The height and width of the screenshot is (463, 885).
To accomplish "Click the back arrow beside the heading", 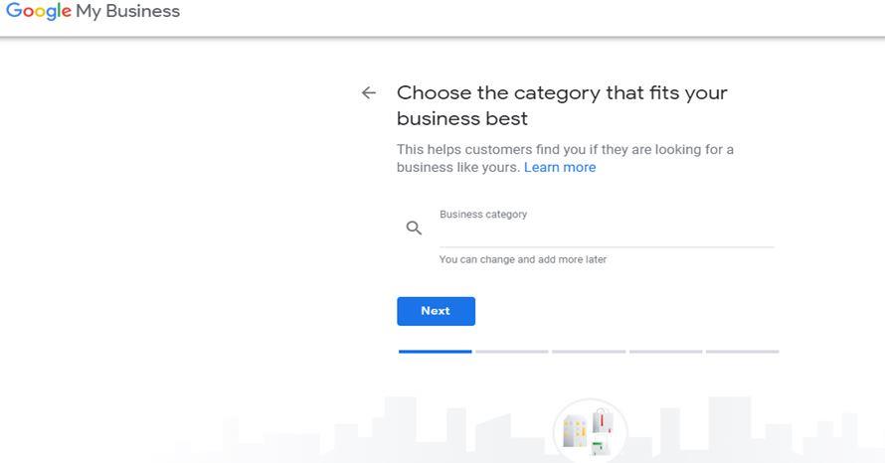I will (369, 92).
